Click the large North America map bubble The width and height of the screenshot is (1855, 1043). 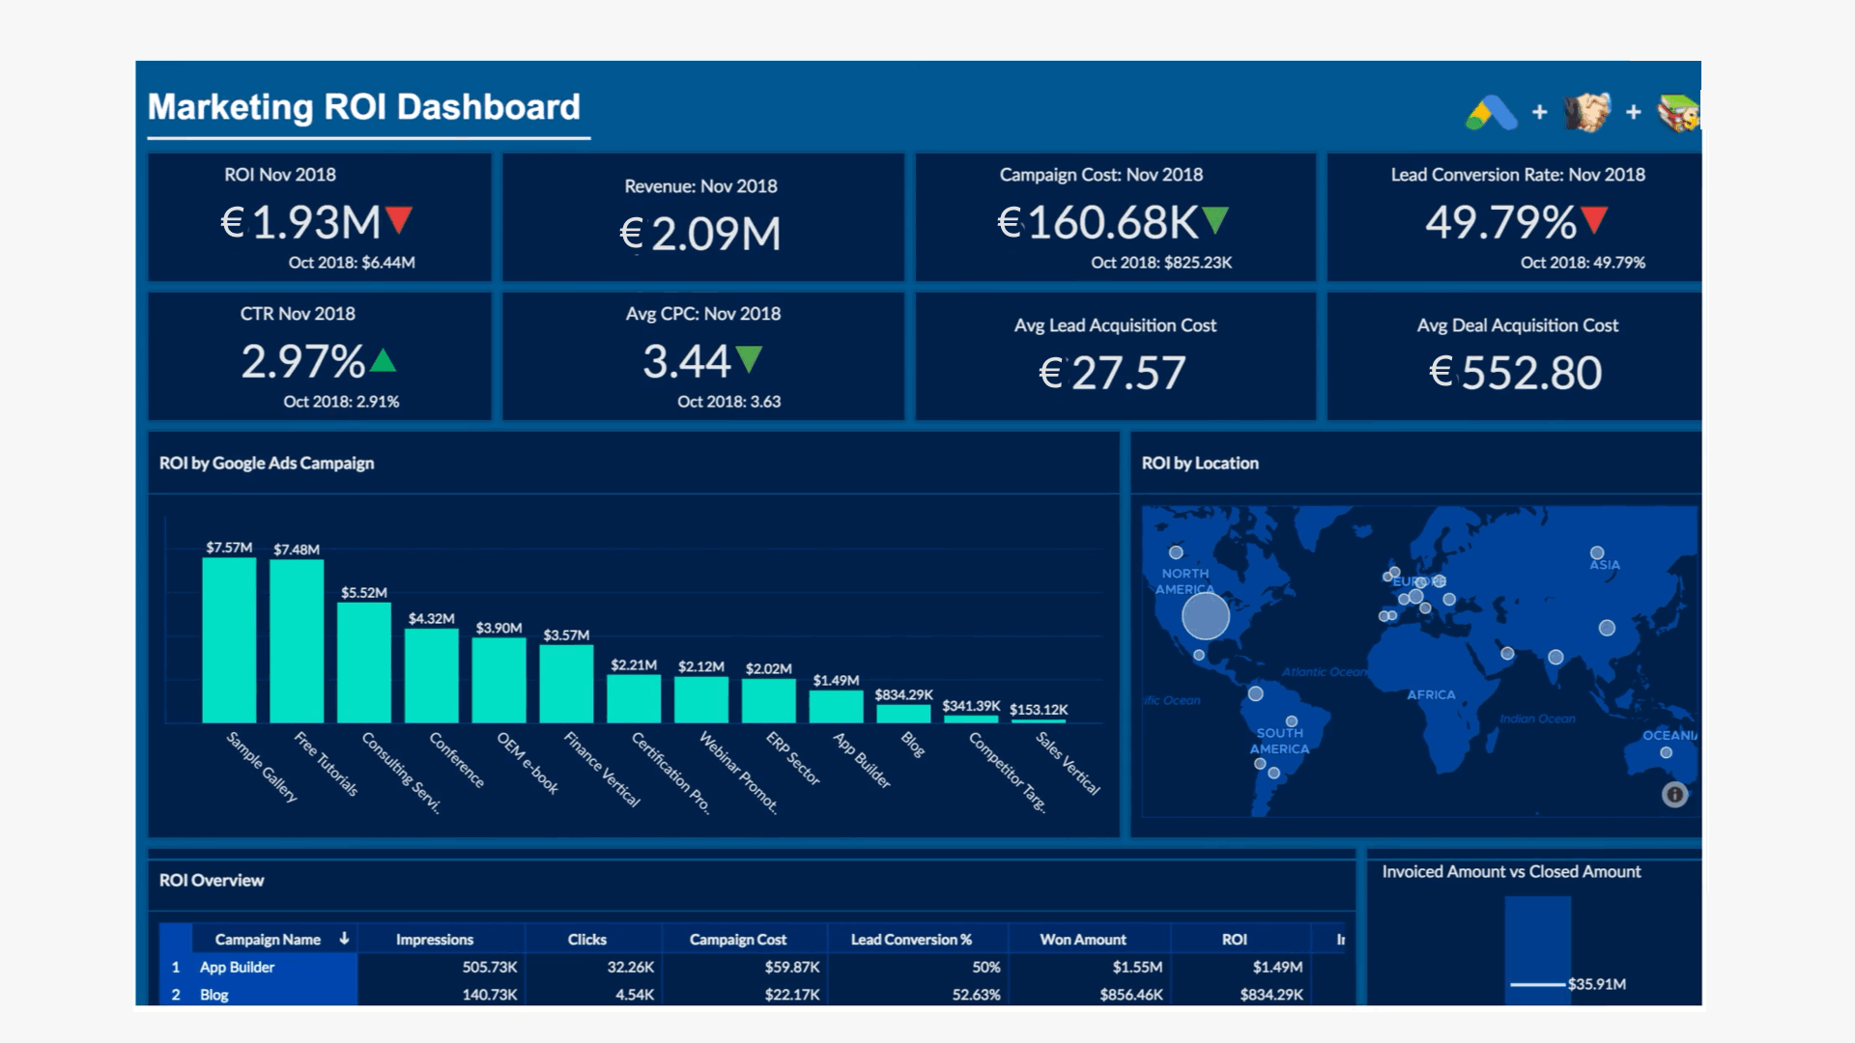1206,615
